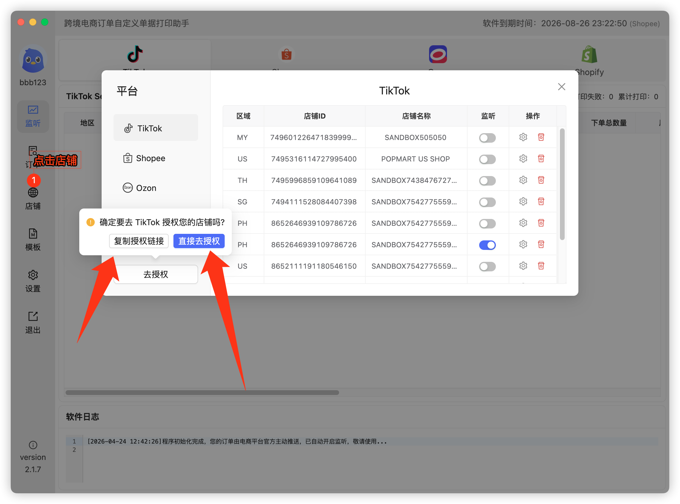The width and height of the screenshot is (680, 504).
Task: Click the store table vertical scrollbar
Action: 562,184
